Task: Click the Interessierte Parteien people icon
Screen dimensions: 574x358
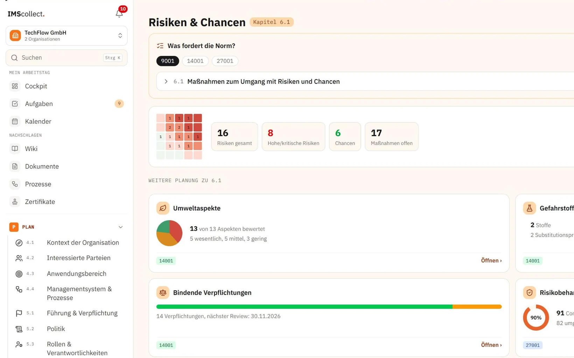Action: point(19,258)
